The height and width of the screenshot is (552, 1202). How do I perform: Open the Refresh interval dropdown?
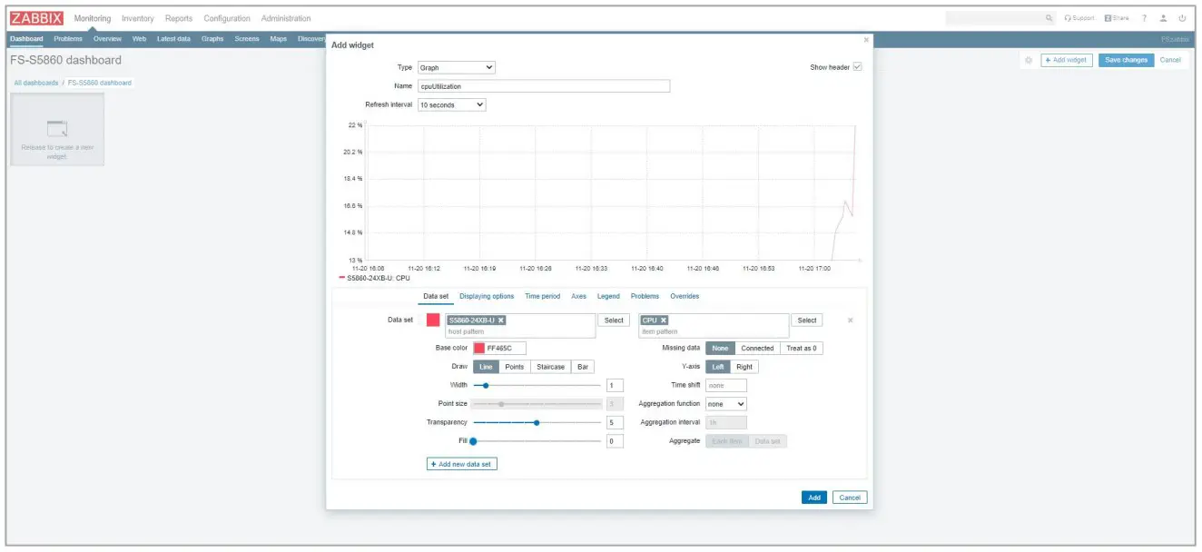[452, 104]
